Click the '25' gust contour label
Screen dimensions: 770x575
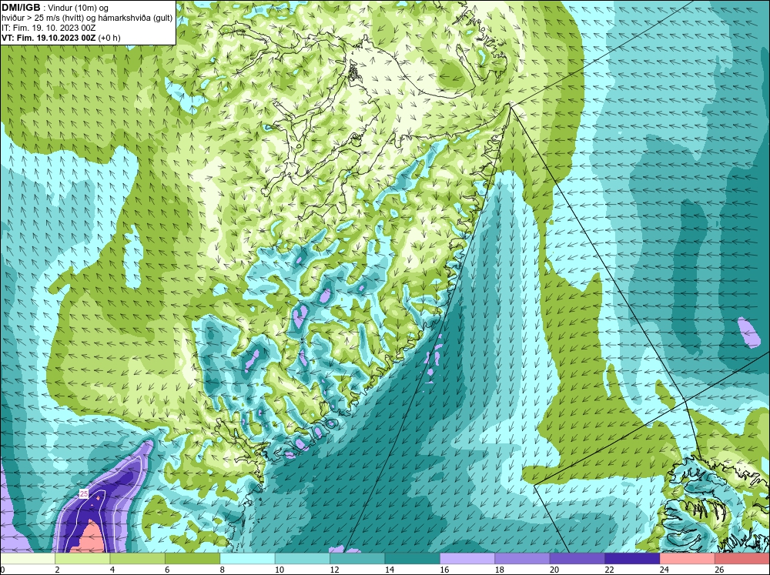click(x=83, y=493)
